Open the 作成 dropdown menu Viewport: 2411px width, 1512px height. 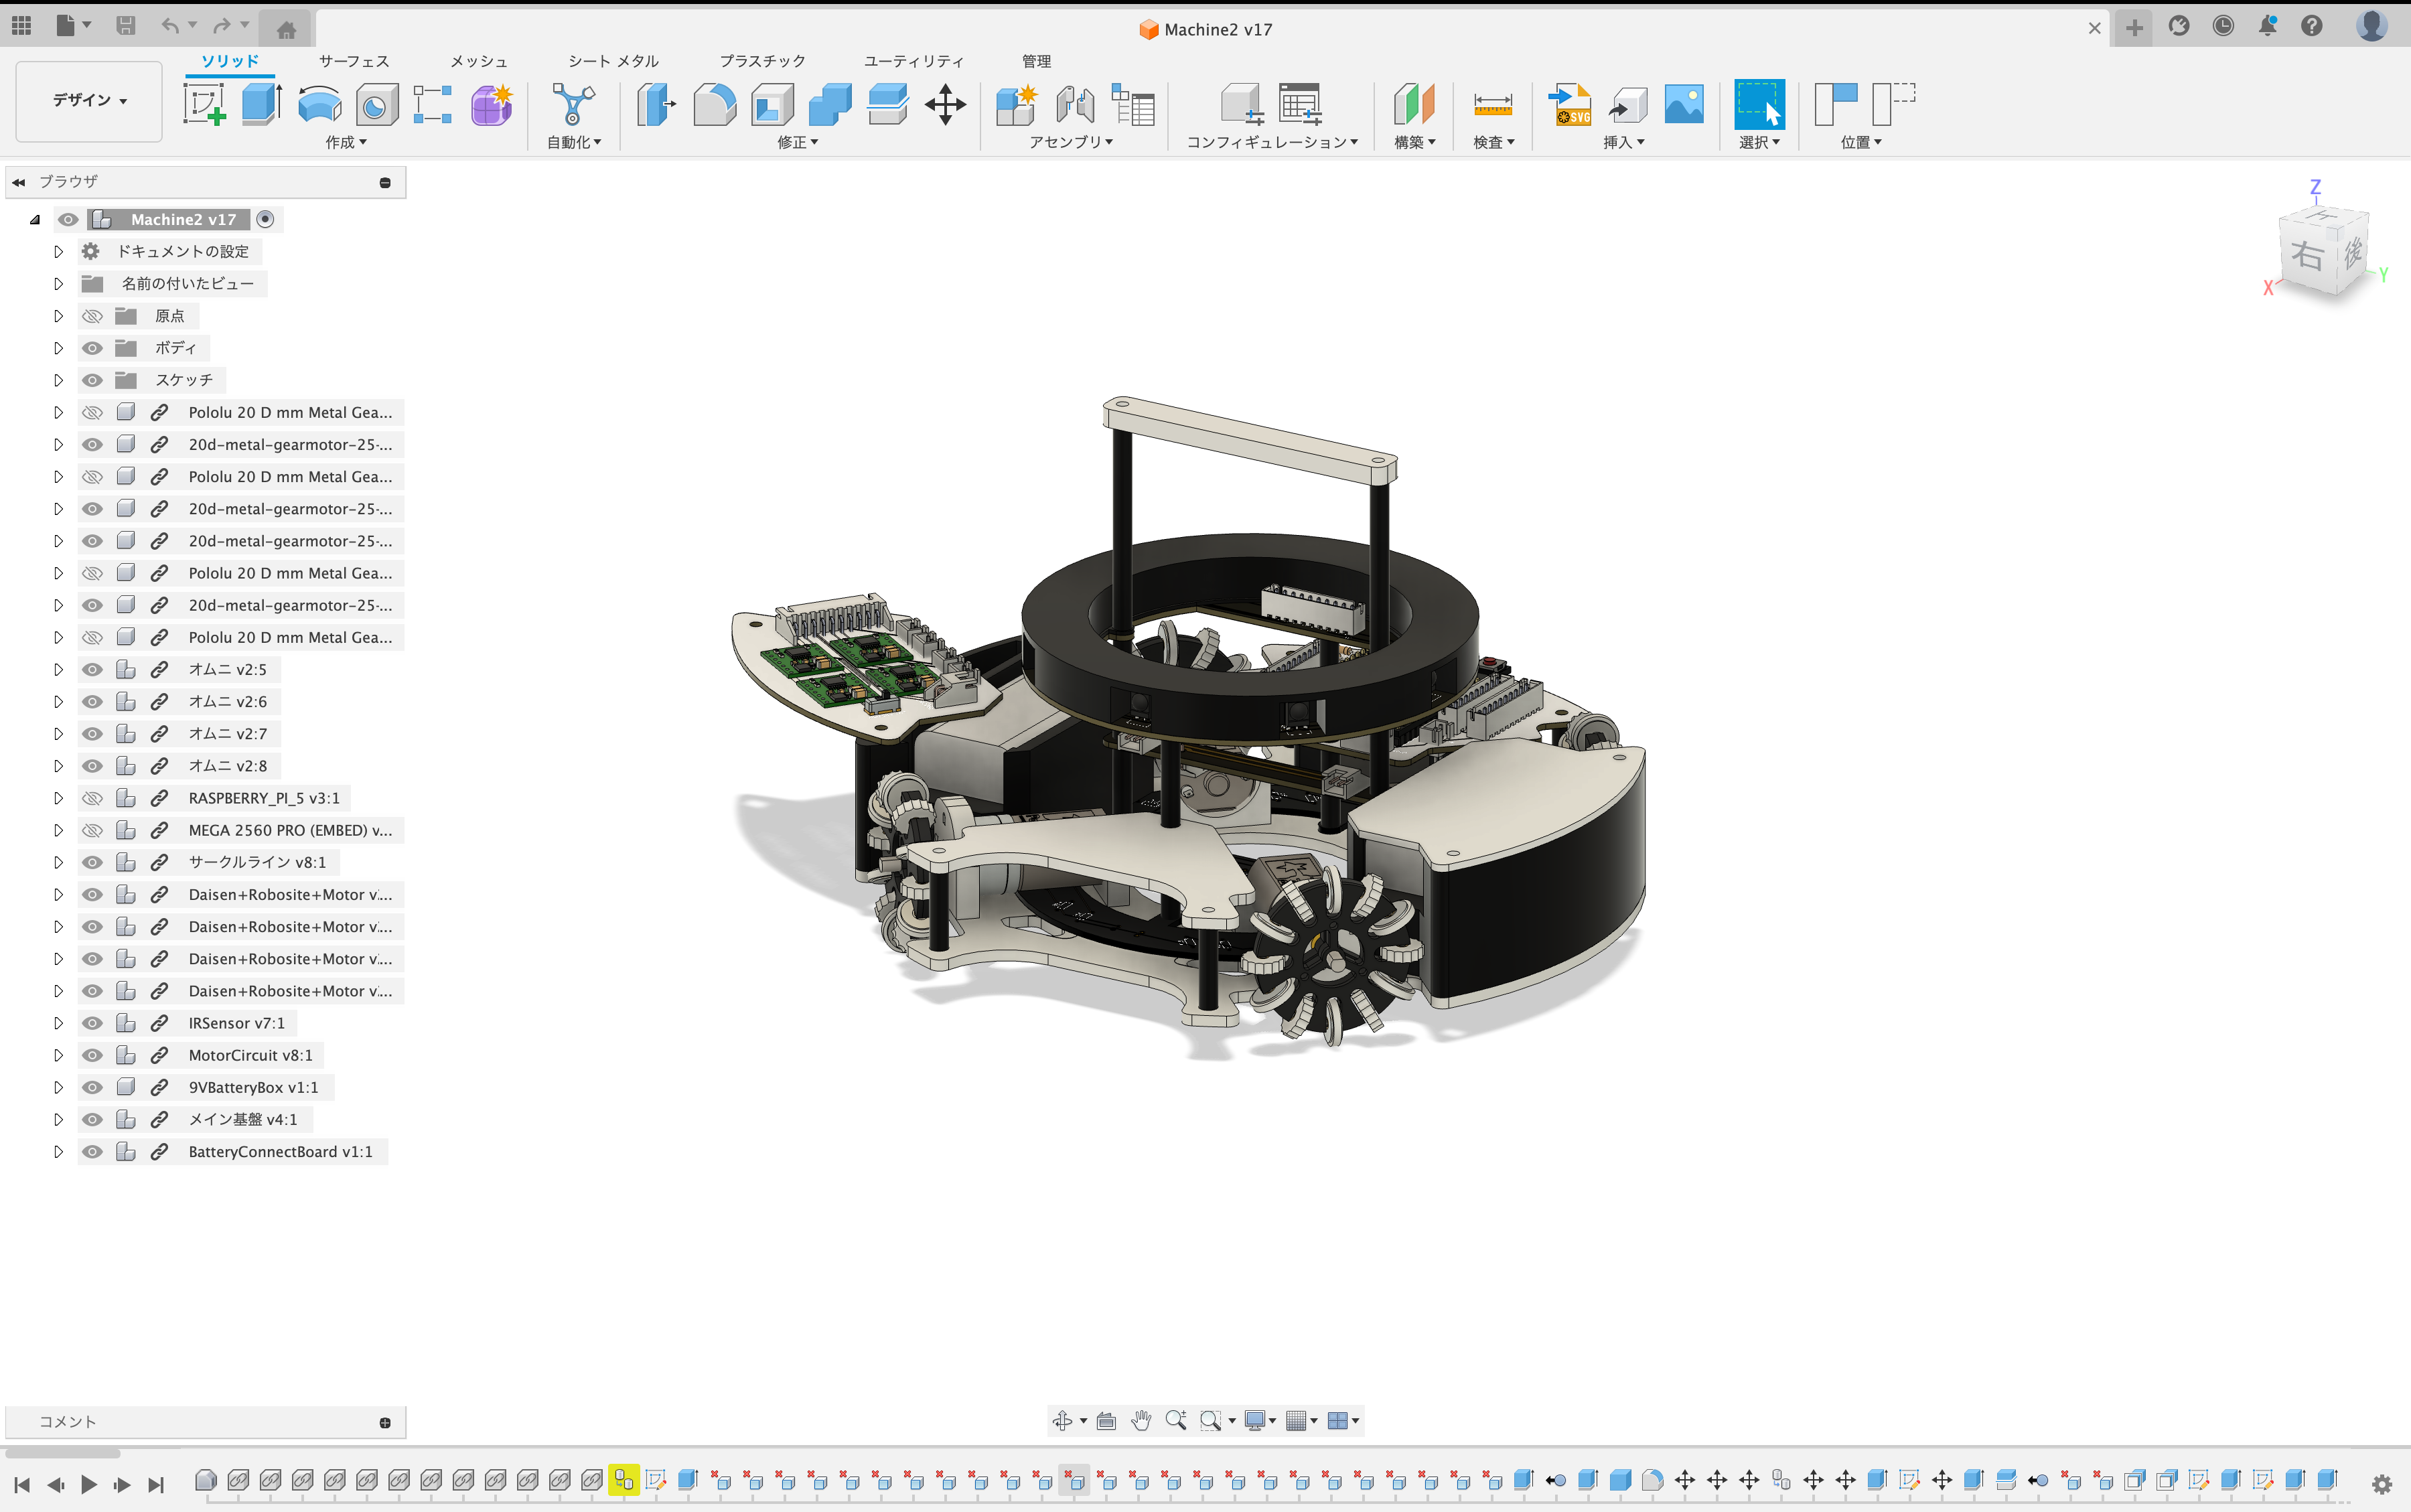(x=346, y=142)
